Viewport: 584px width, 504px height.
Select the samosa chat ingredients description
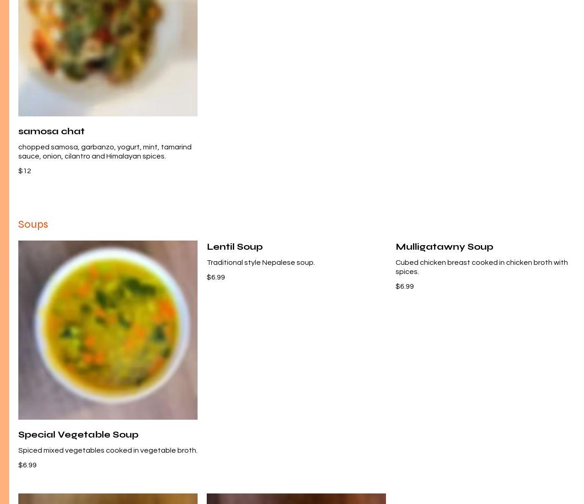coord(105,152)
